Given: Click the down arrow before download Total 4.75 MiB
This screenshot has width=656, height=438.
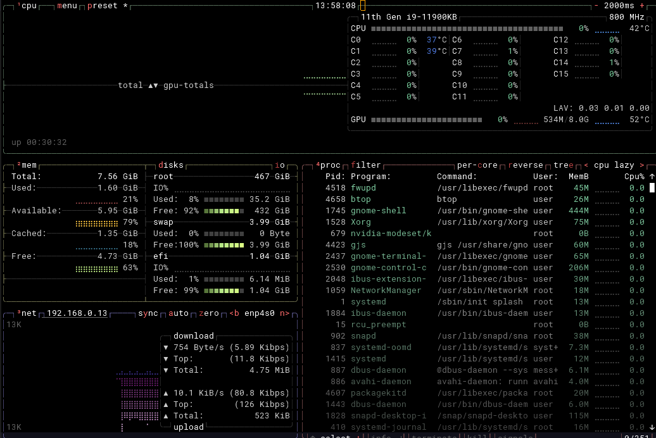Looking at the screenshot, I should (x=166, y=370).
